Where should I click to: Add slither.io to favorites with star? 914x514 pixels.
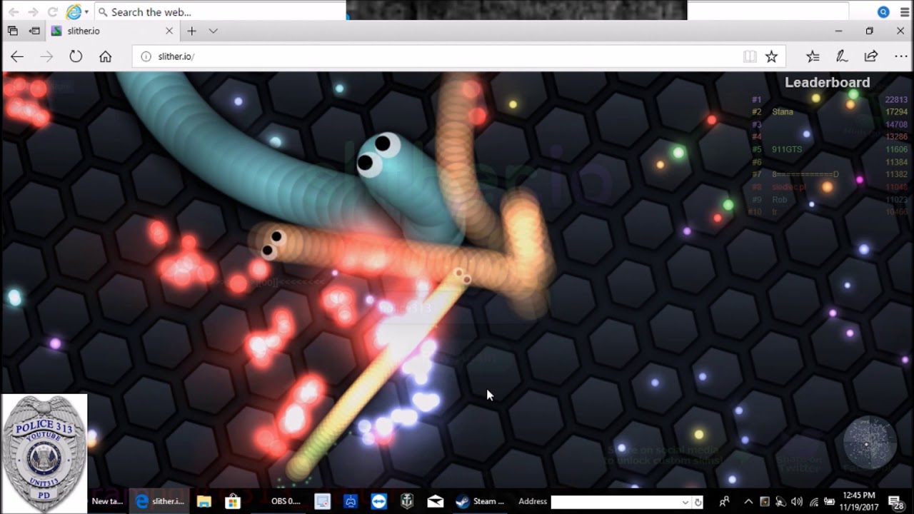pyautogui.click(x=771, y=56)
